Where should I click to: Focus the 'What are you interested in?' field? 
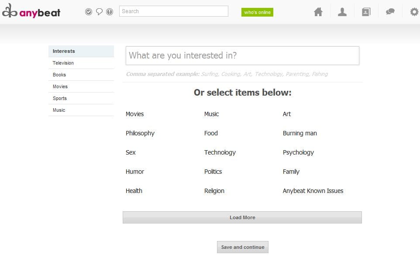[242, 56]
